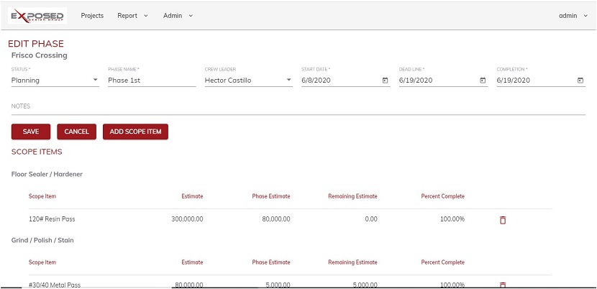Save the phase changes
This screenshot has width=597, height=289.
pos(31,132)
